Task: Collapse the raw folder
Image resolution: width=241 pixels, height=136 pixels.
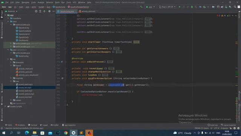Action: 11,81
